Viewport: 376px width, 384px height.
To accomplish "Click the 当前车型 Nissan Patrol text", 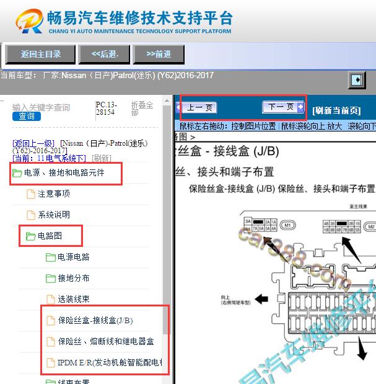I will [107, 75].
